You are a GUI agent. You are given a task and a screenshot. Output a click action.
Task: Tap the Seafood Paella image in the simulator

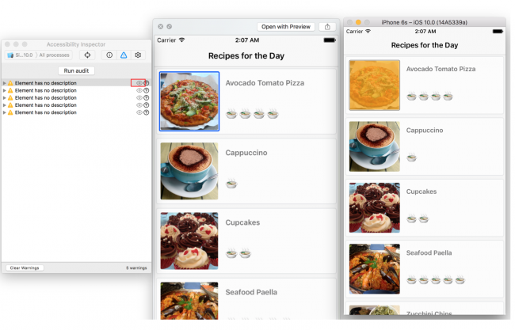(x=375, y=268)
